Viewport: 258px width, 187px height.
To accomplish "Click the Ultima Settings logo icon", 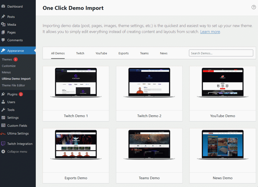I will tap(3, 133).
